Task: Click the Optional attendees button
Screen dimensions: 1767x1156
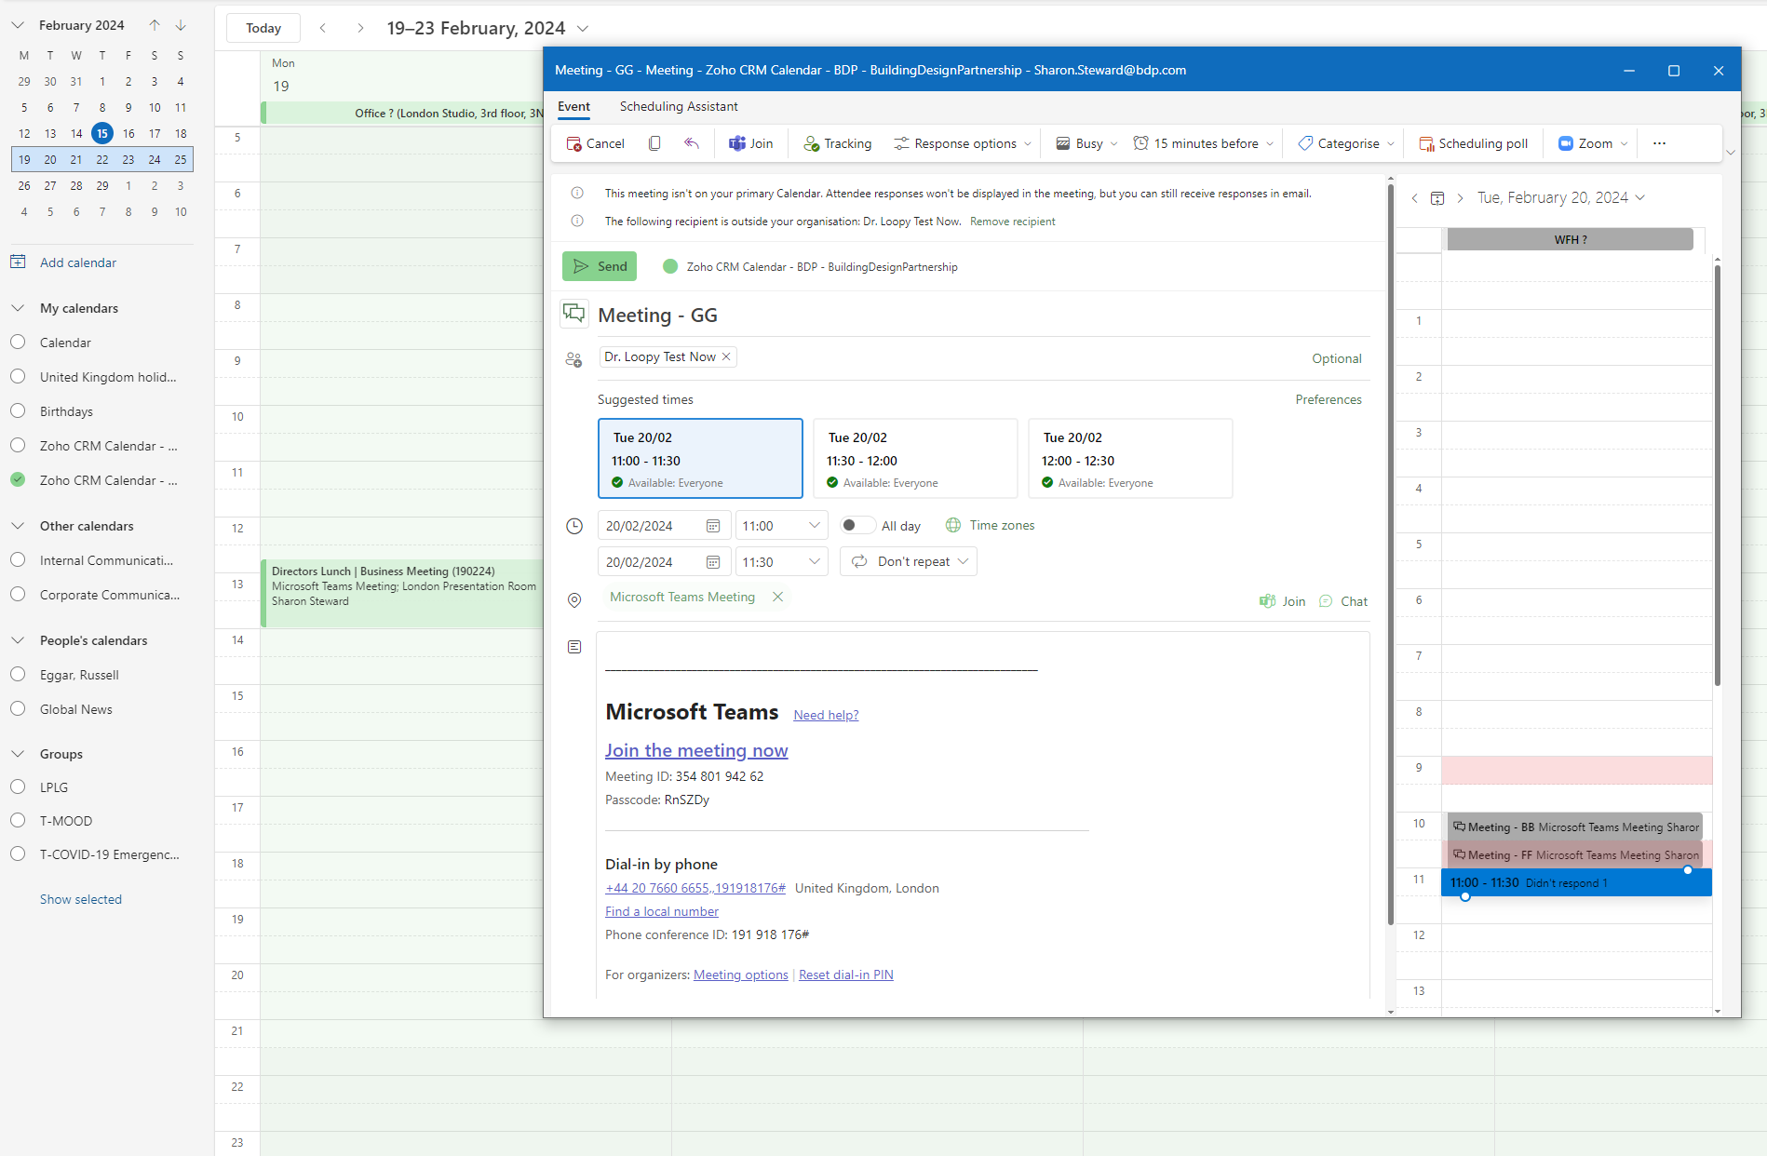Action: coord(1337,358)
